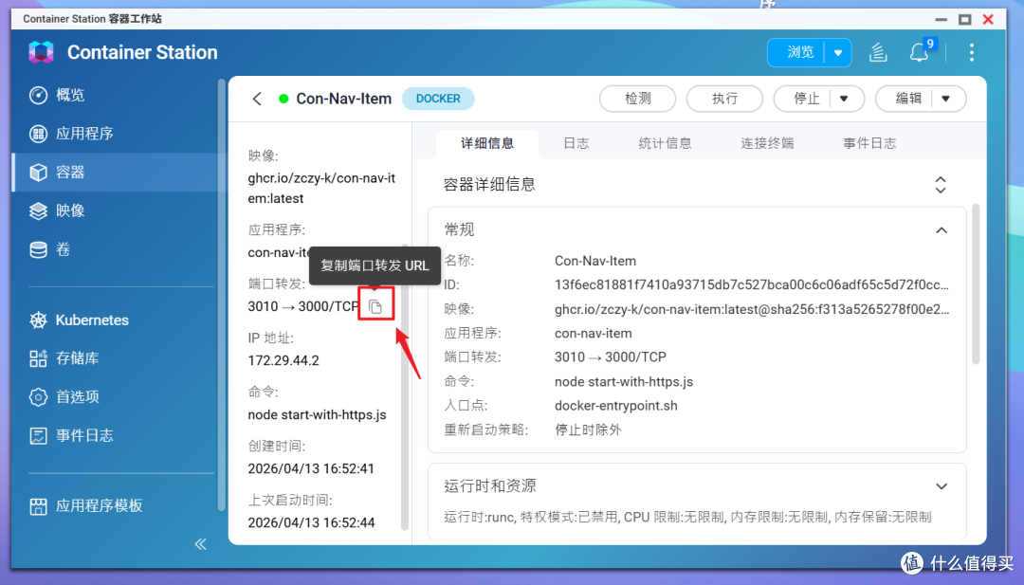
Task: Open the 停止 dropdown arrow
Action: click(845, 99)
